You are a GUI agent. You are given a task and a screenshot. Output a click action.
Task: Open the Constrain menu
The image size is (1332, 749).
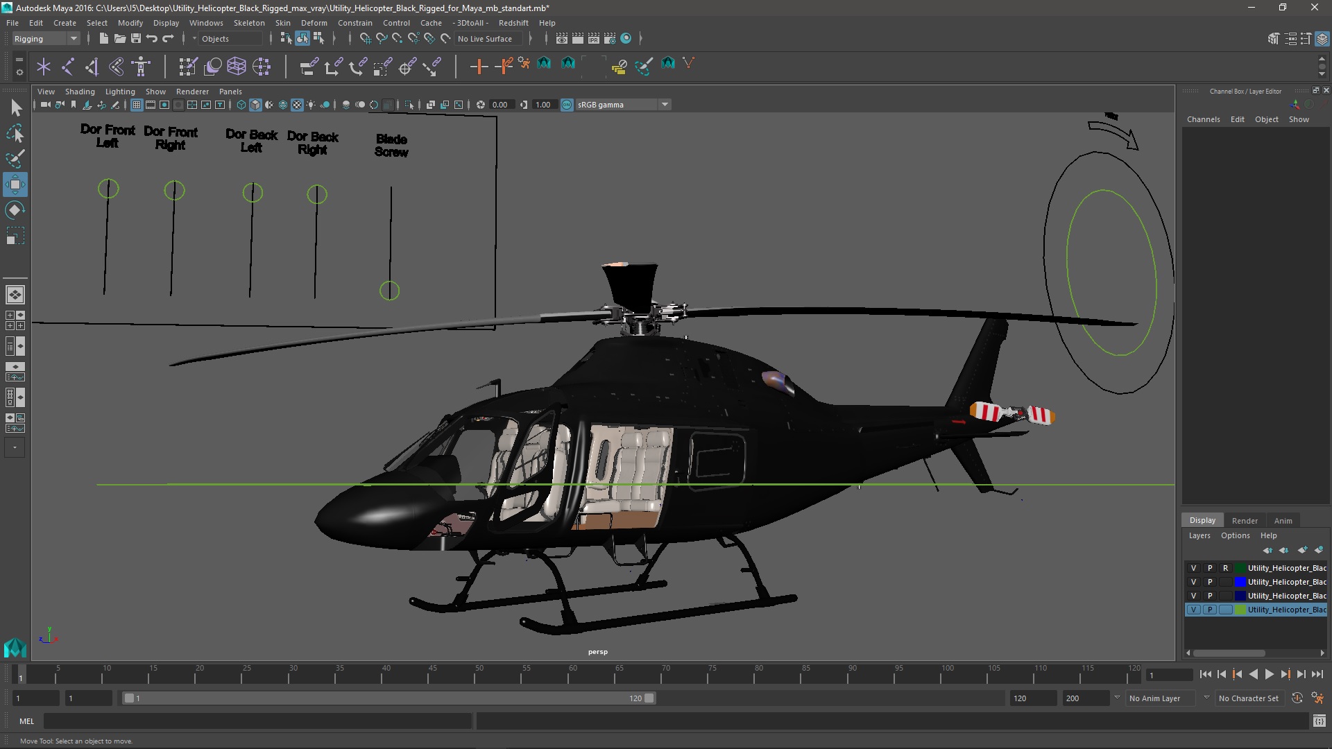(x=355, y=23)
